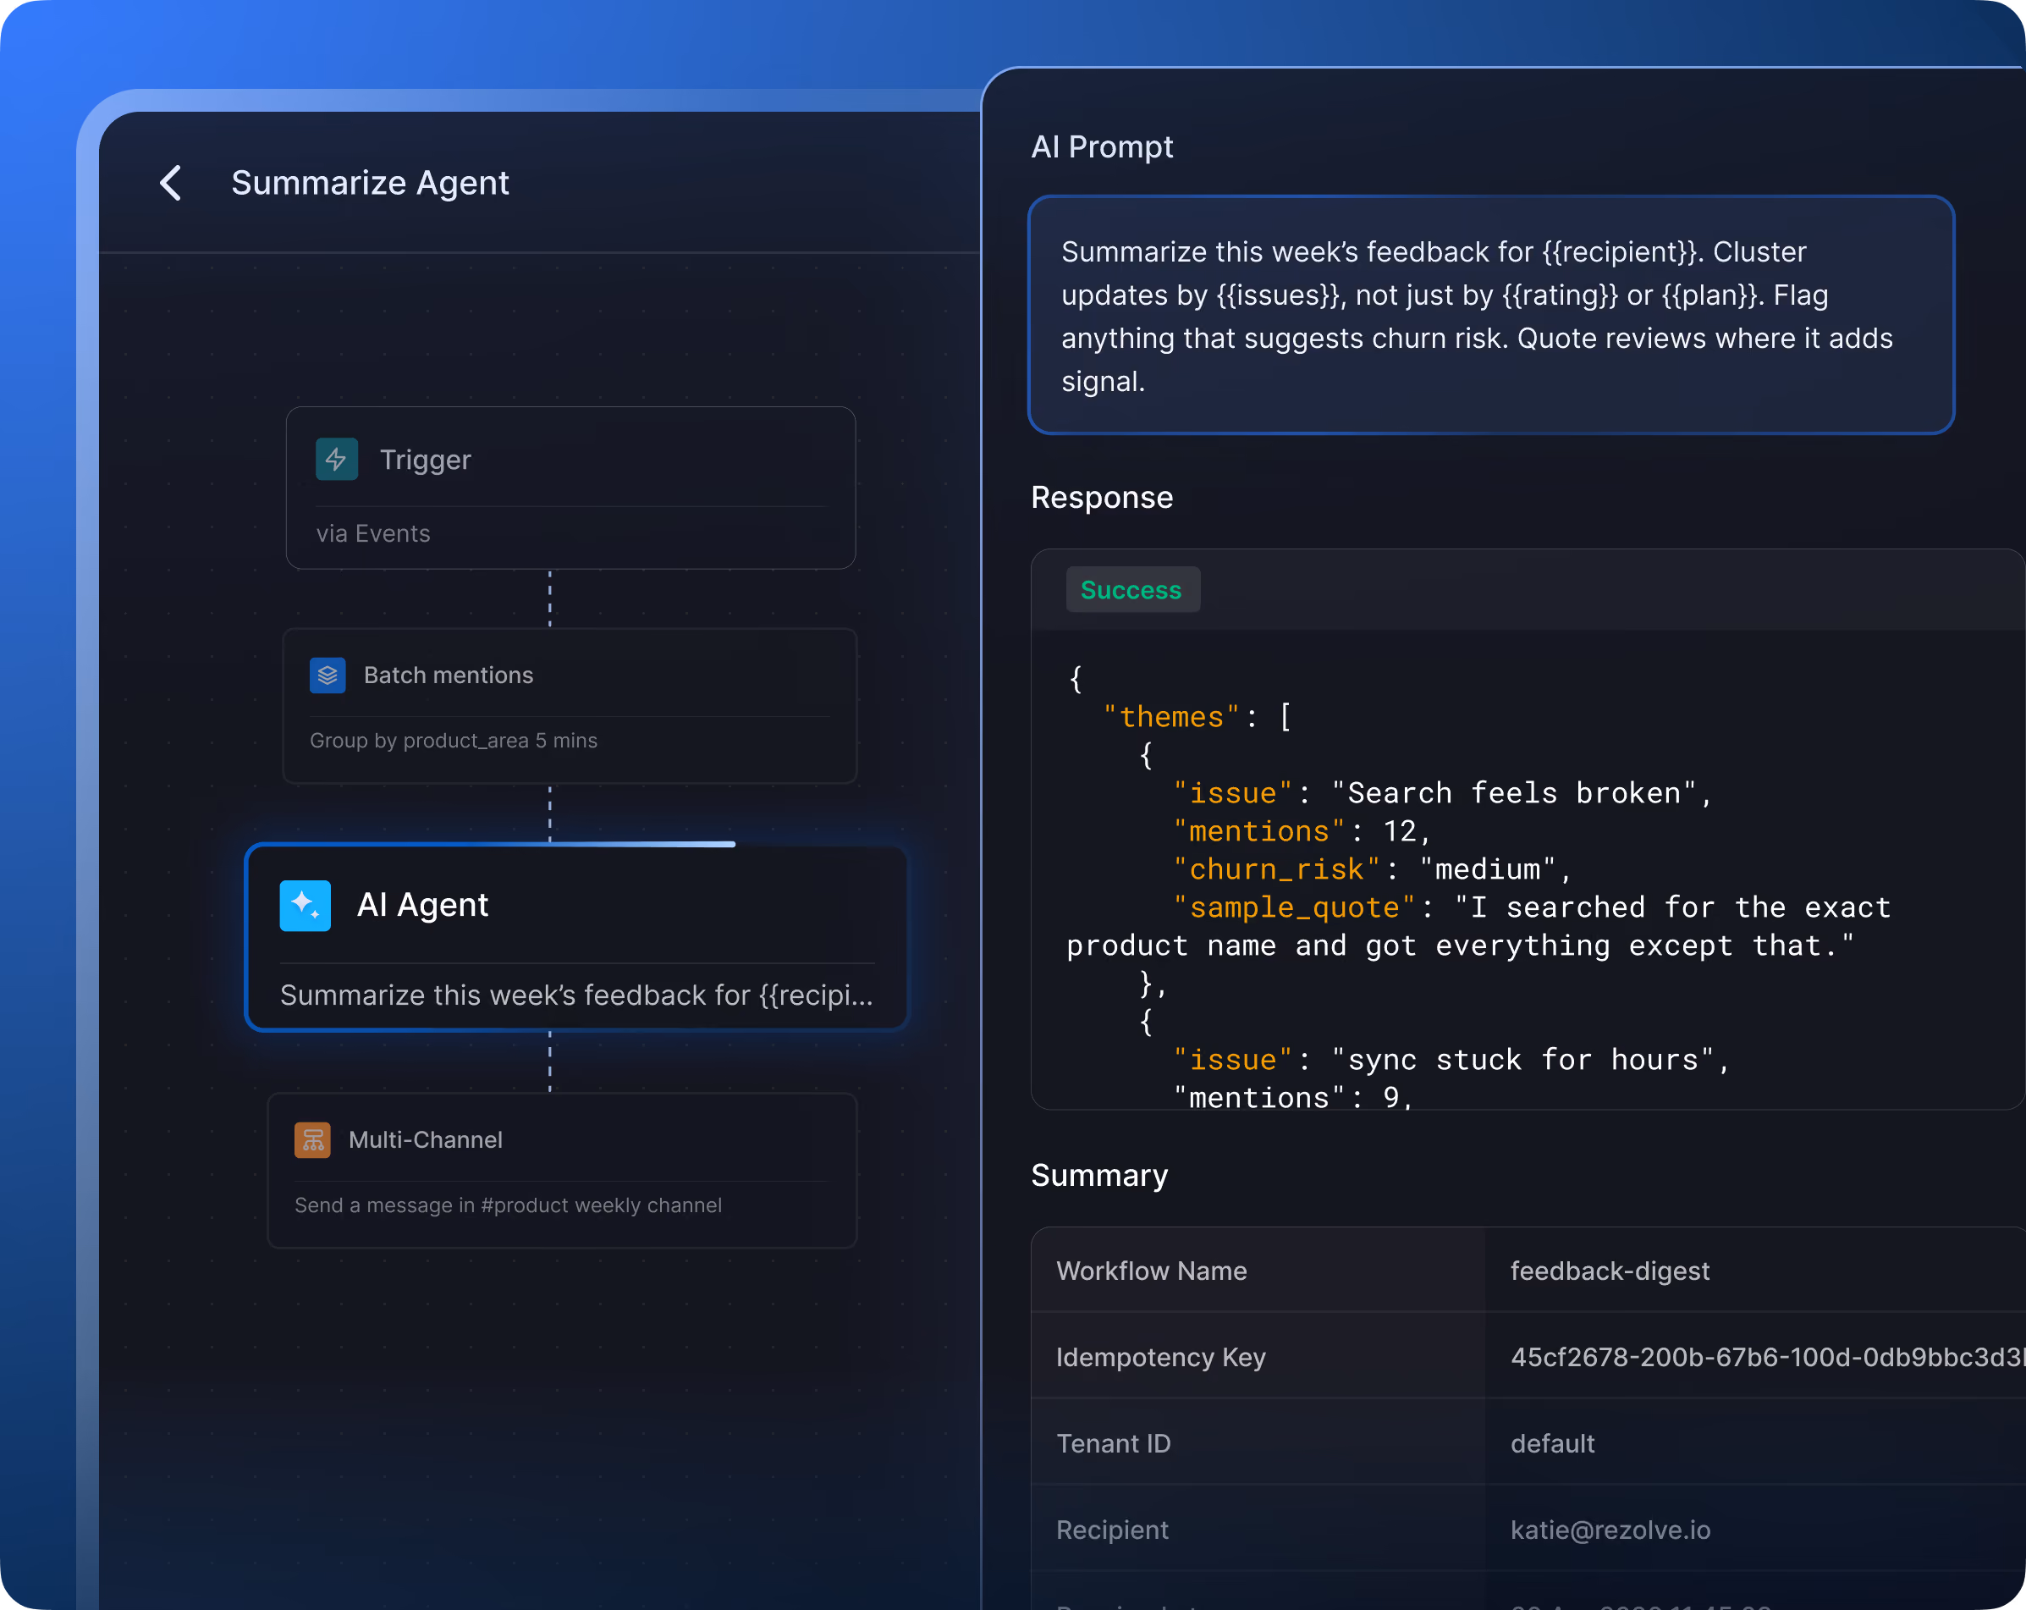Screen dimensions: 2026x1610
Task: Click the "themes" key in the JSON response
Action: [1172, 717]
